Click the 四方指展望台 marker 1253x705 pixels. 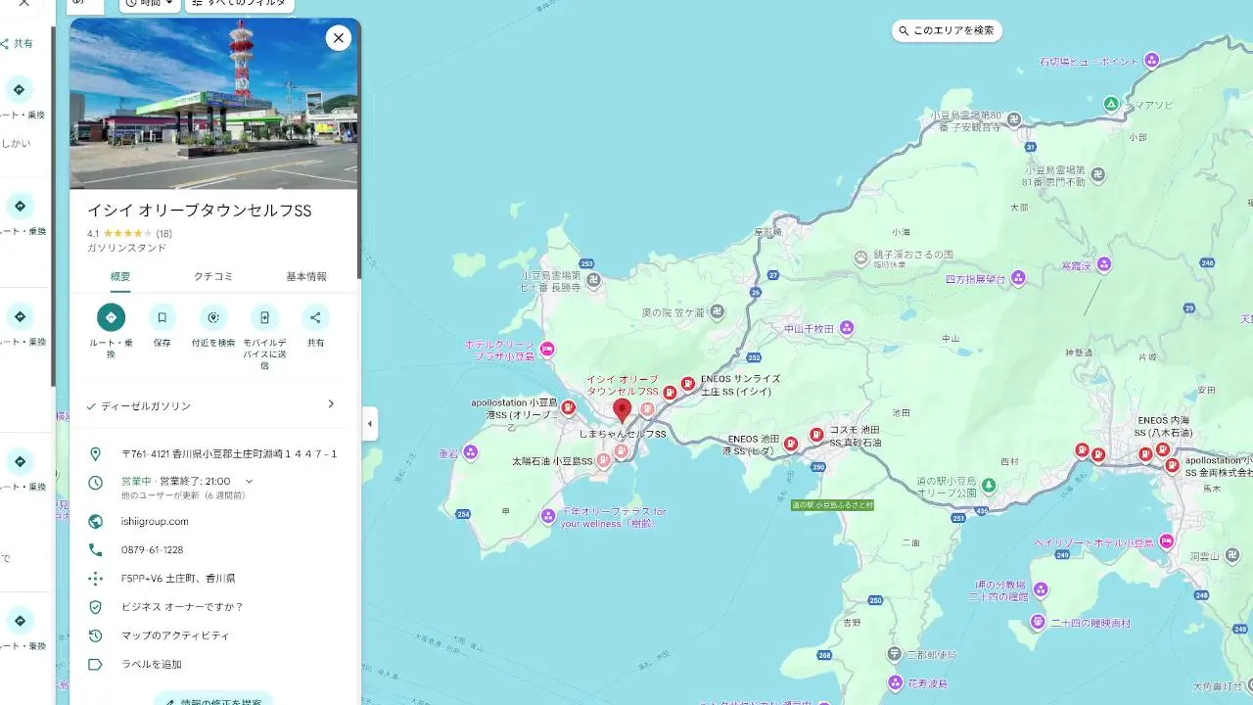[1017, 278]
